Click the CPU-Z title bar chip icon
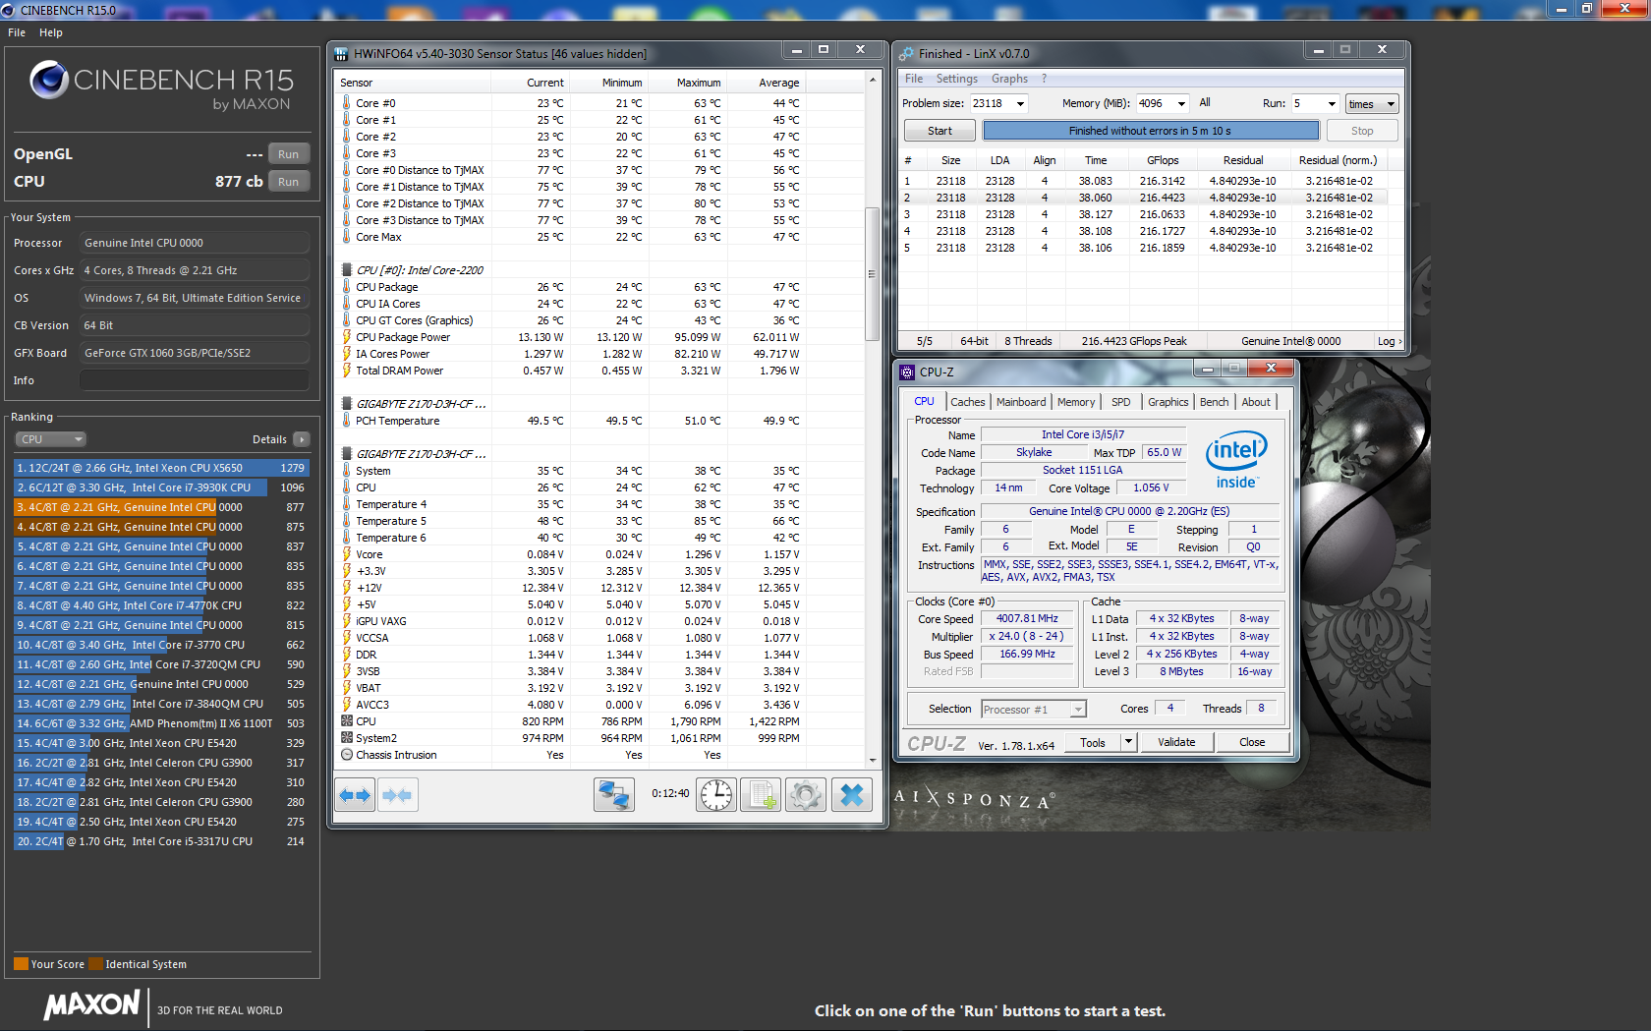This screenshot has height=1031, width=1651. click(907, 372)
